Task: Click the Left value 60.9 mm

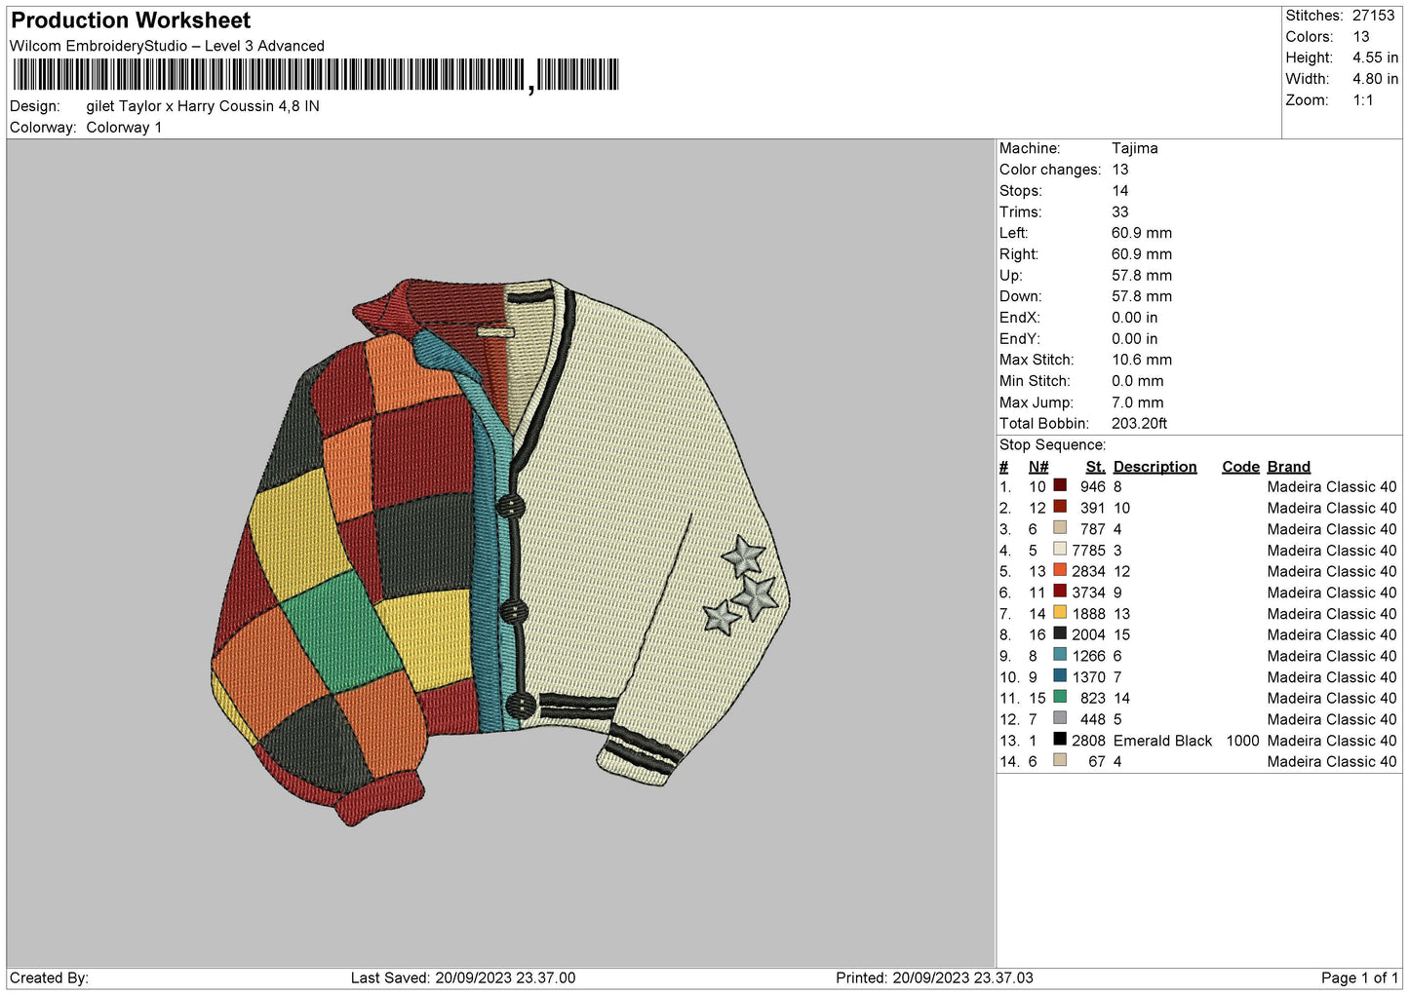Action: pos(1142,233)
